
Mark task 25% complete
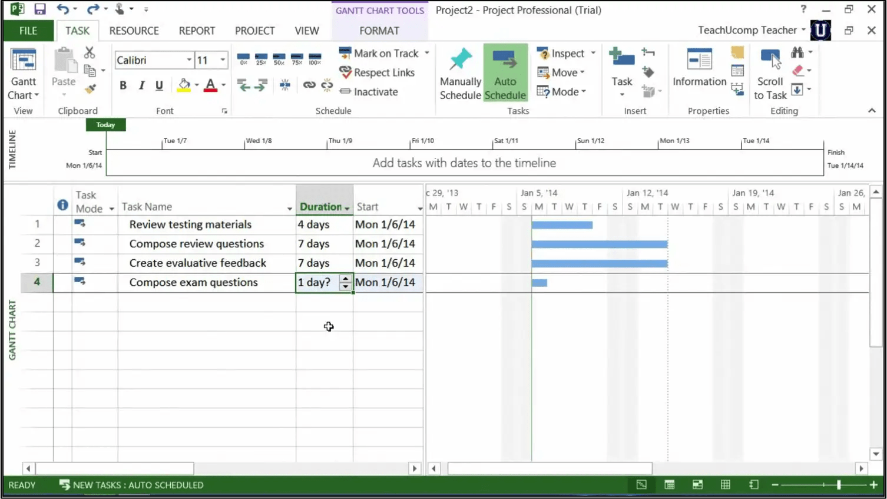tap(262, 60)
